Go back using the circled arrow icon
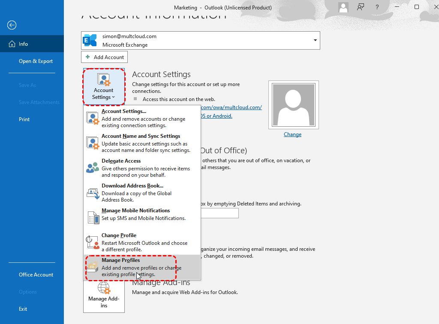The height and width of the screenshot is (324, 439). point(12,25)
